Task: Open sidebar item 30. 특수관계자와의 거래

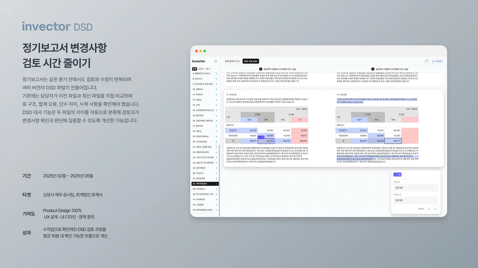Action: coord(205,194)
